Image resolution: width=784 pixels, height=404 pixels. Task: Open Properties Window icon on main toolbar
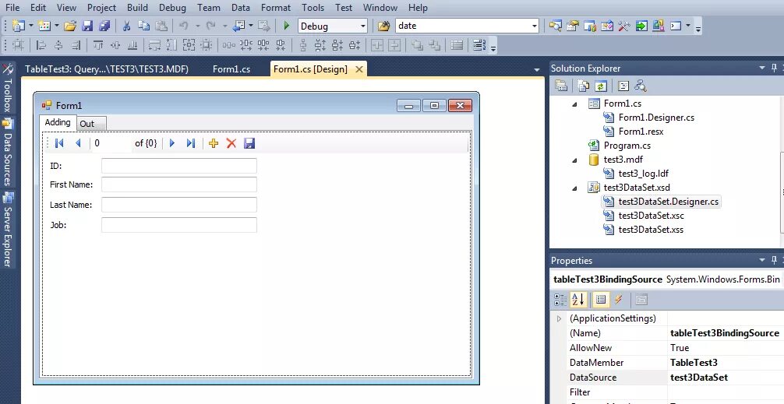click(573, 26)
